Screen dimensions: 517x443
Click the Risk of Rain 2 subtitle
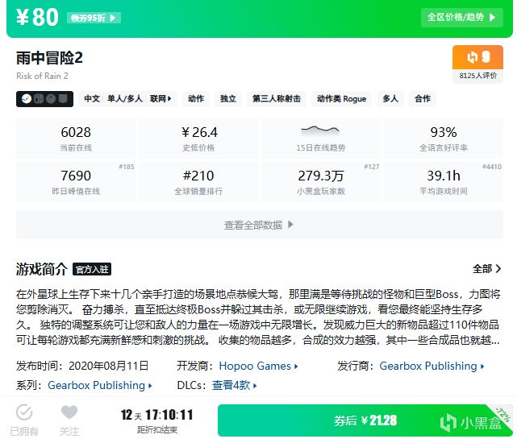click(42, 76)
